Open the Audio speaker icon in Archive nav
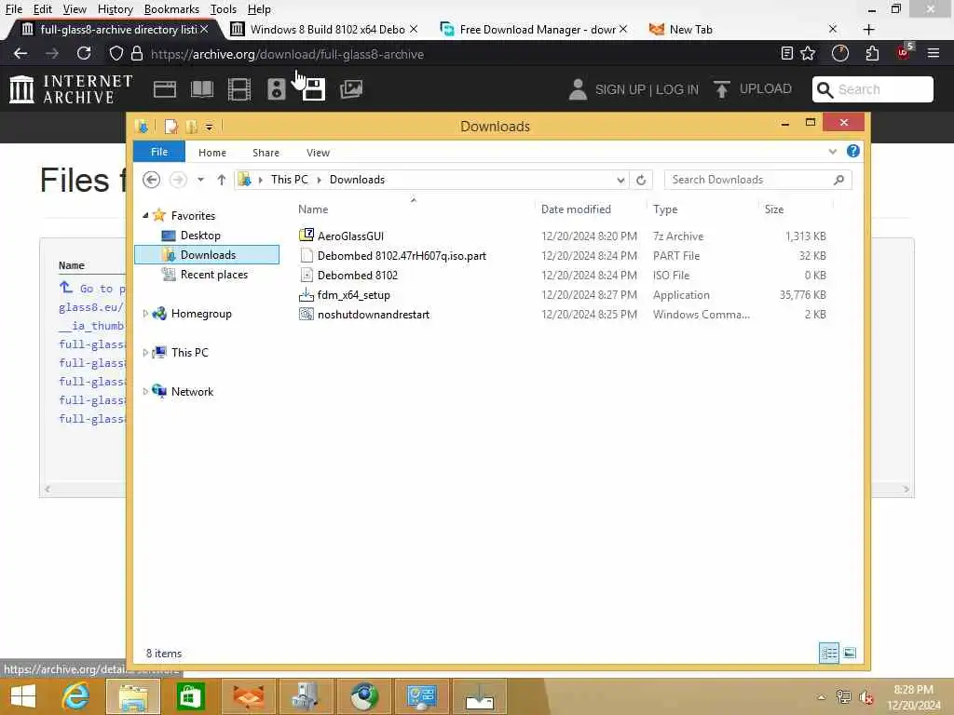This screenshot has height=715, width=954. (276, 89)
